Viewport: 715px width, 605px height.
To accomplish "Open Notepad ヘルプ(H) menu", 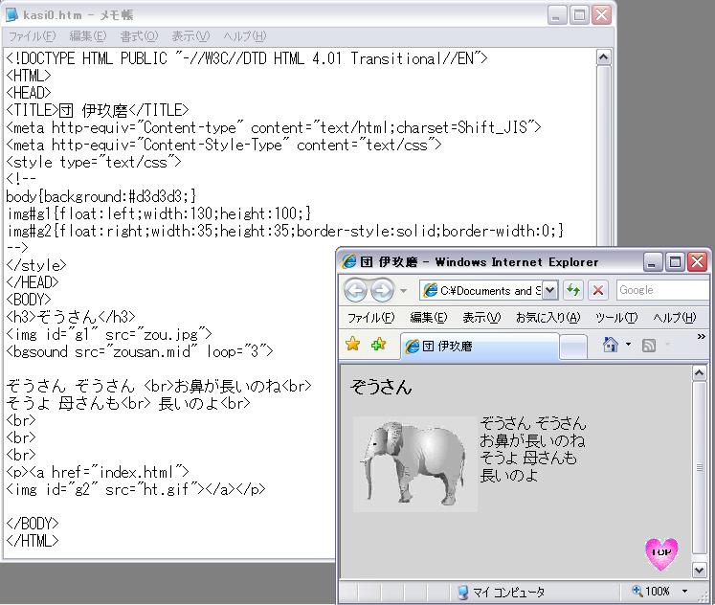I will 244,36.
